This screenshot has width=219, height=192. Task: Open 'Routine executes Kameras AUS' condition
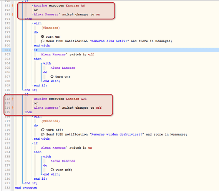60,99
